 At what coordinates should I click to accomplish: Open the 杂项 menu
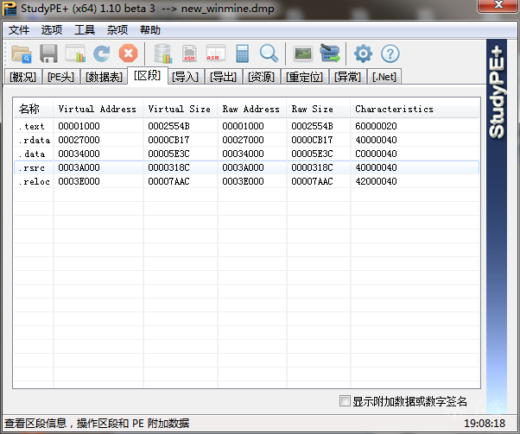point(117,30)
